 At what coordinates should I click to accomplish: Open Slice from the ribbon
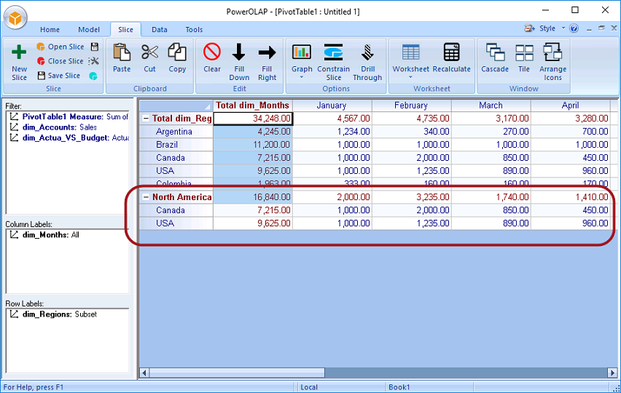60,47
